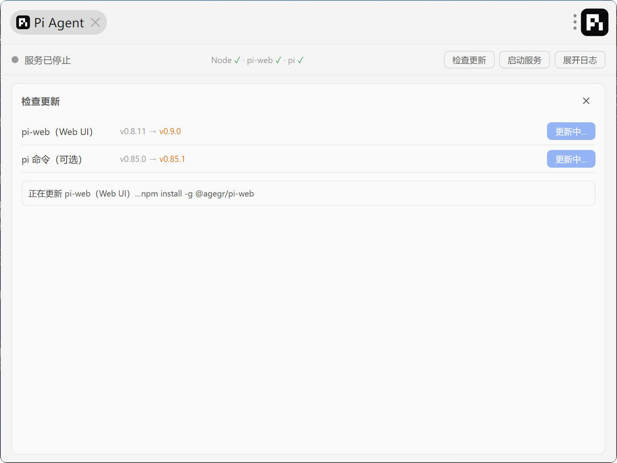Click the v0.8.11 current version
Screen dimensions: 617x463
coord(133,132)
